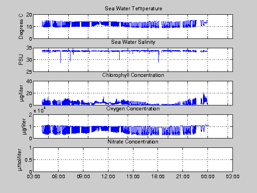Click the Oxygen Concentration plot title
Screen dimensions: 257x193
point(133,109)
